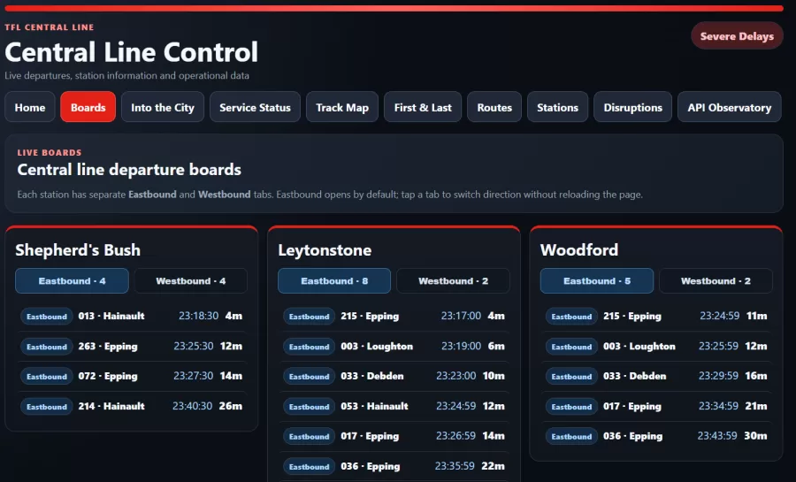Click Leytonstone 036 · Epping departure
The height and width of the screenshot is (482, 796).
click(394, 466)
